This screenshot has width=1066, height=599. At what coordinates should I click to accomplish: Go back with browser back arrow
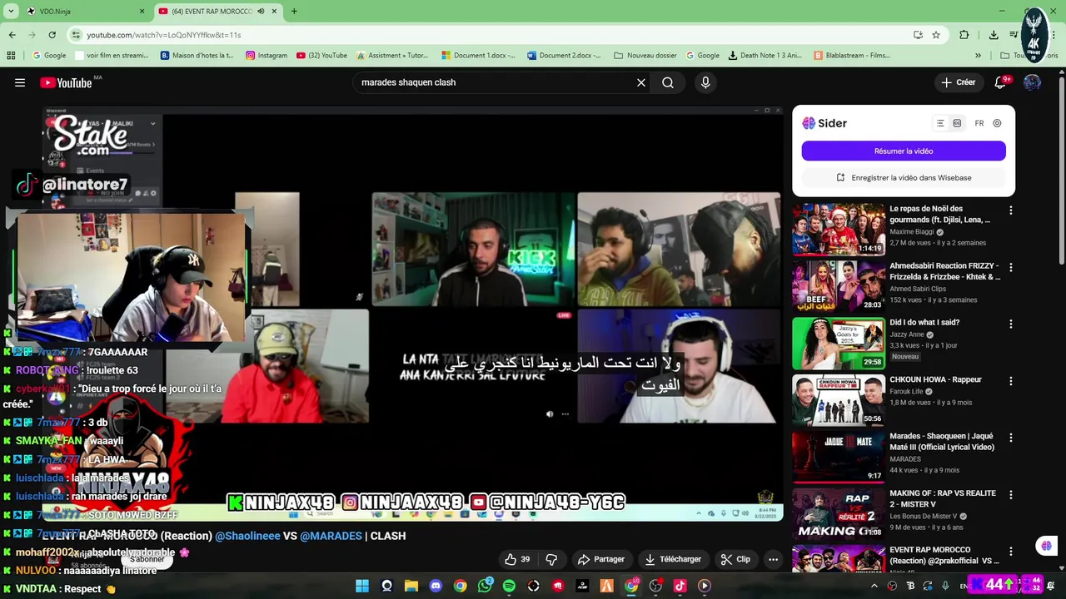[12, 35]
